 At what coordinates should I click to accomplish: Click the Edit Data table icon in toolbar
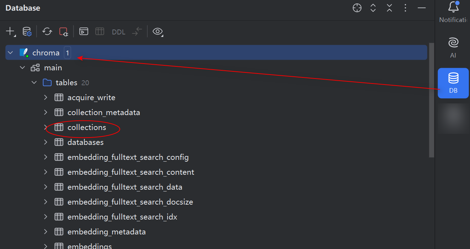coord(100,32)
